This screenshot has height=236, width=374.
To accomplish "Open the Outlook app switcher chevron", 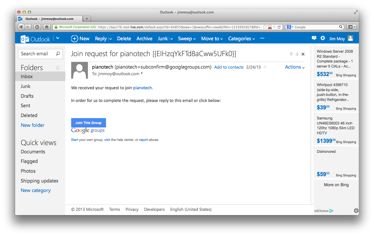I will click(57, 38).
